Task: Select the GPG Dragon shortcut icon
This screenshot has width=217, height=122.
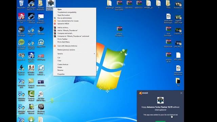Action: (31, 5)
